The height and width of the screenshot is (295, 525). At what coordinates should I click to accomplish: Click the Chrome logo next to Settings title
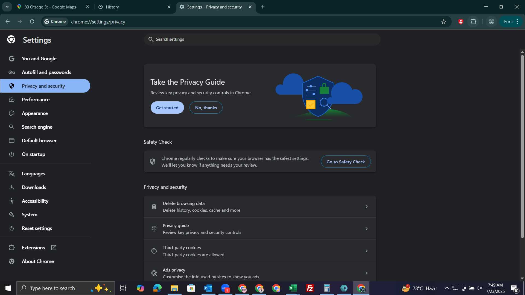[11, 40]
